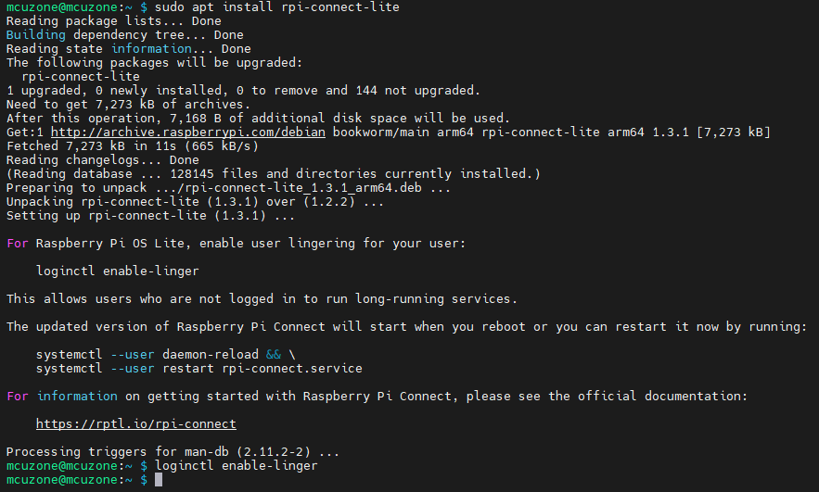Click the "systemctl --user restart rpi-connect.service" line

[198, 368]
